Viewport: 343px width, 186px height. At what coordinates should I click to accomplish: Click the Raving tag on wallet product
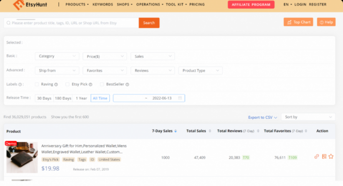(x=68, y=160)
